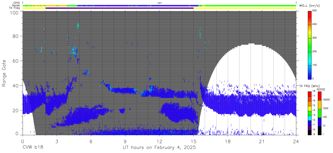333x153 pixels.
Task: Click the orange segment of the Noise strip
Action: pyautogui.click(x=56, y=6)
